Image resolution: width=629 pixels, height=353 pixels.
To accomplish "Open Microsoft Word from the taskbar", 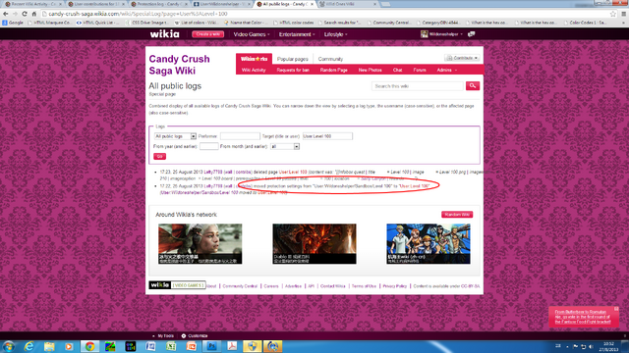I will point(150,346).
